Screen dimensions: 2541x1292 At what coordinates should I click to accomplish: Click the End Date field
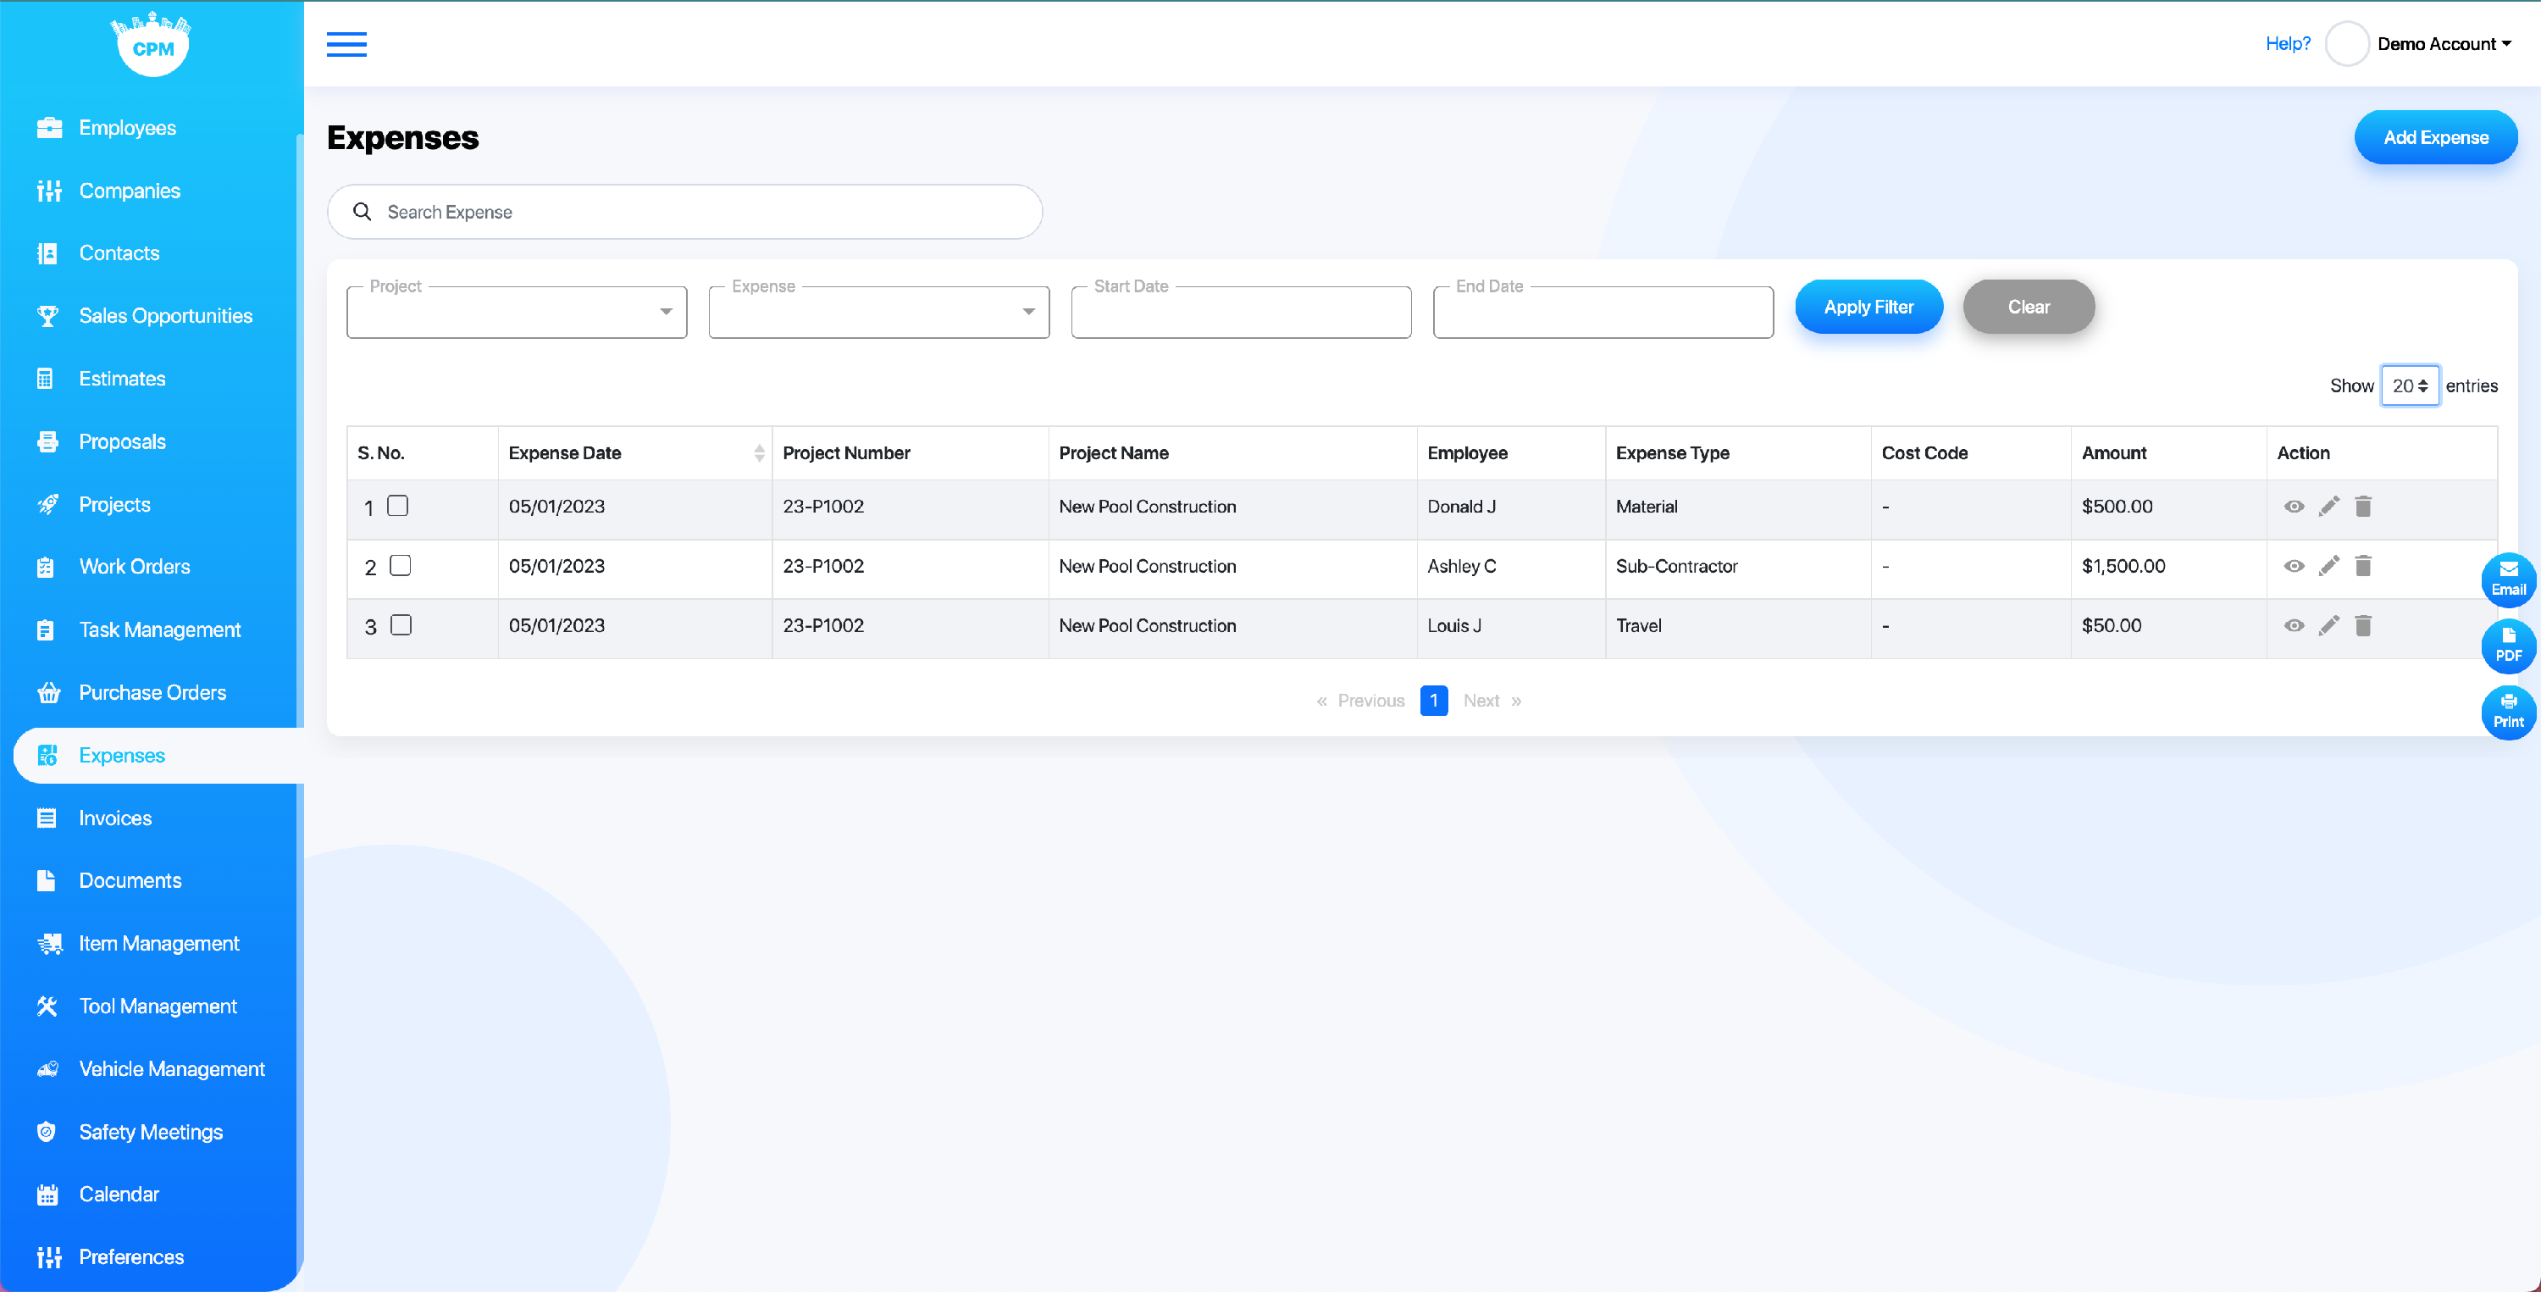coord(1603,312)
